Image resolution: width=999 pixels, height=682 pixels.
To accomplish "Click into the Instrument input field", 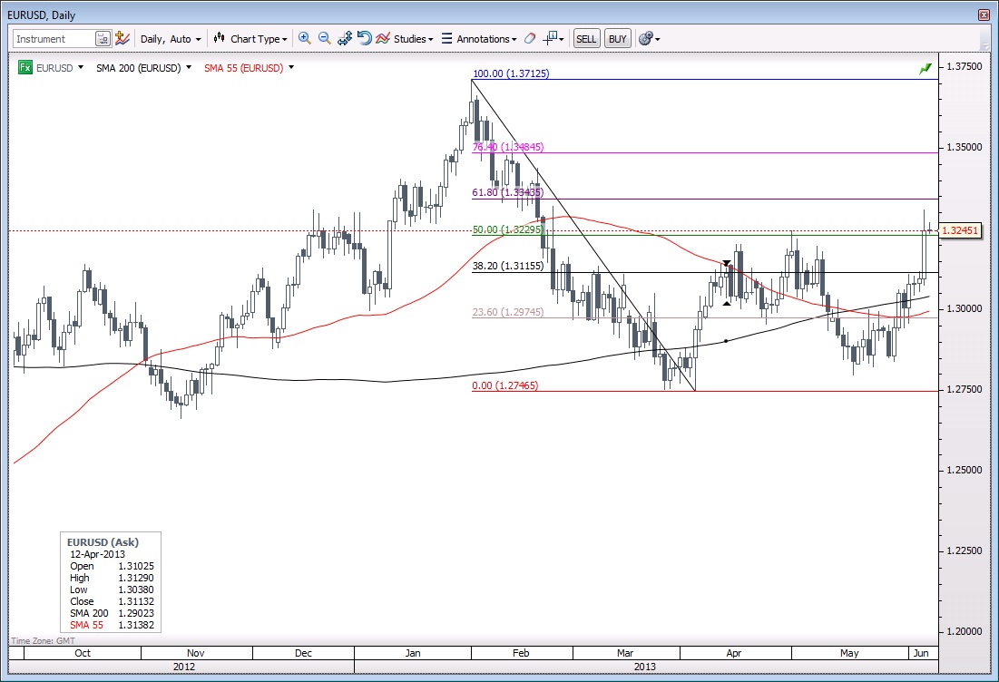I will click(54, 39).
